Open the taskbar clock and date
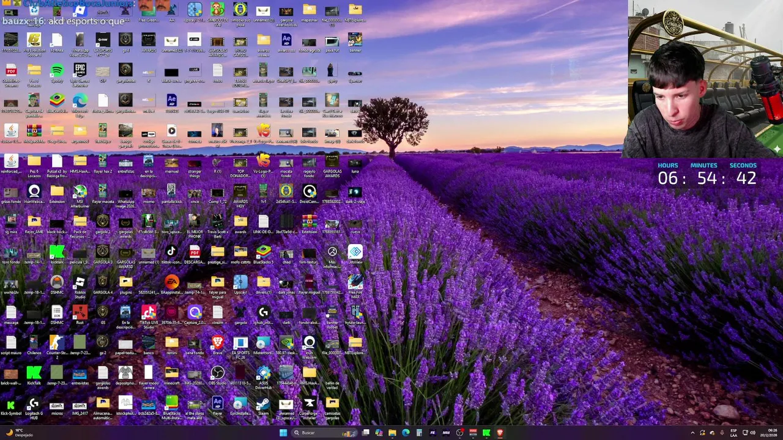783x440 pixels. 768,433
